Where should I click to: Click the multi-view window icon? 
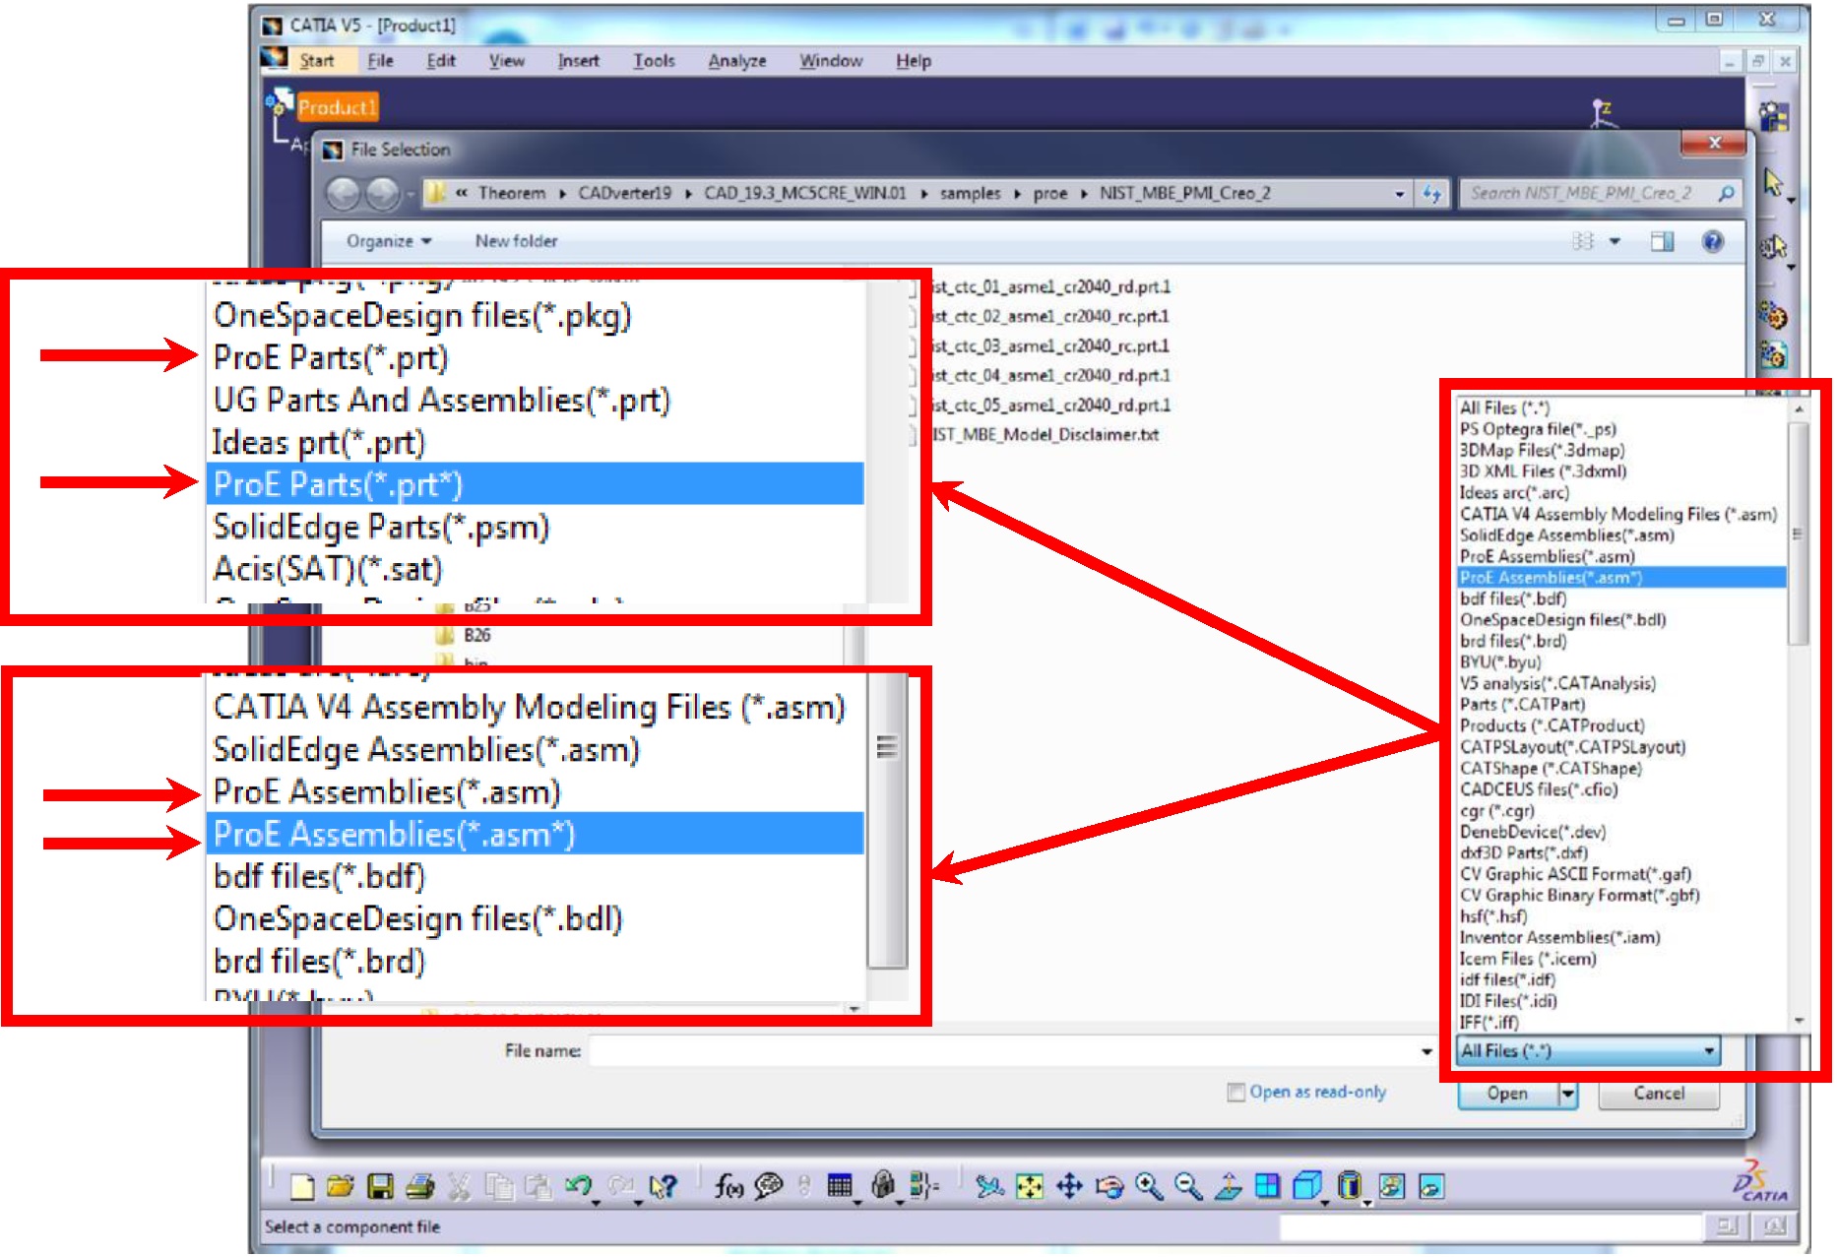click(1268, 1187)
